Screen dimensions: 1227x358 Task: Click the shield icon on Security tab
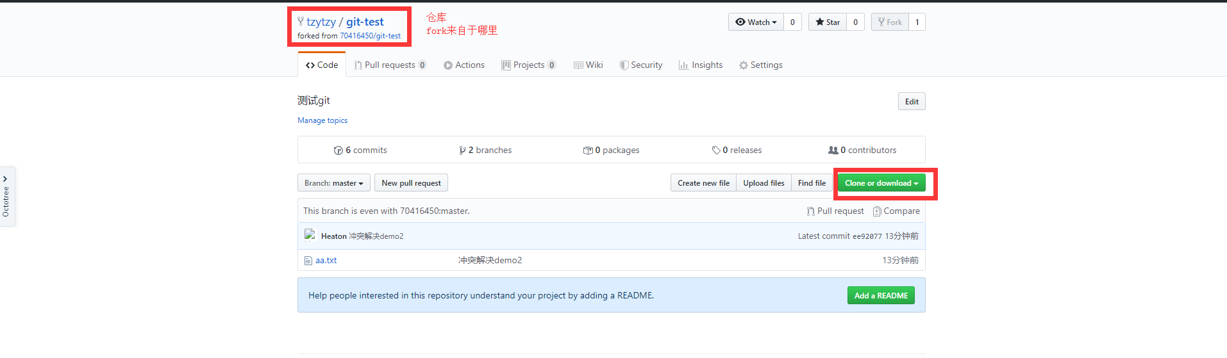pos(624,65)
